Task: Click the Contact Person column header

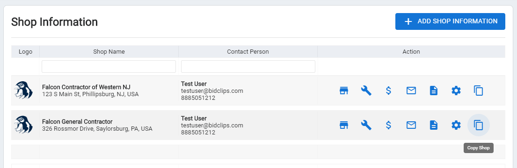Action: (x=248, y=52)
